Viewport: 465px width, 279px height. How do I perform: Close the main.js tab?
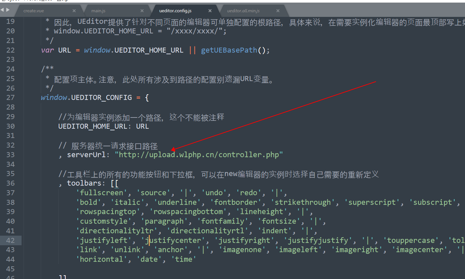142,11
